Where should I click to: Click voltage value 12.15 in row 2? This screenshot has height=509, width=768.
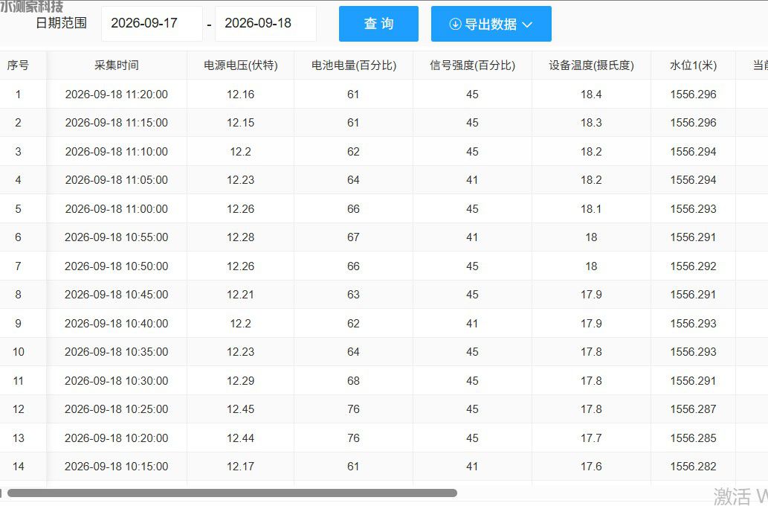tap(240, 123)
